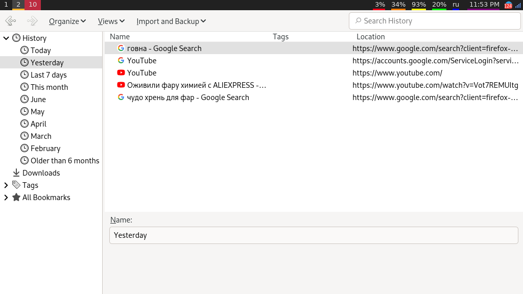Click YouTube favicon of 'Оживили фару' row
The image size is (523, 294).
[121, 85]
